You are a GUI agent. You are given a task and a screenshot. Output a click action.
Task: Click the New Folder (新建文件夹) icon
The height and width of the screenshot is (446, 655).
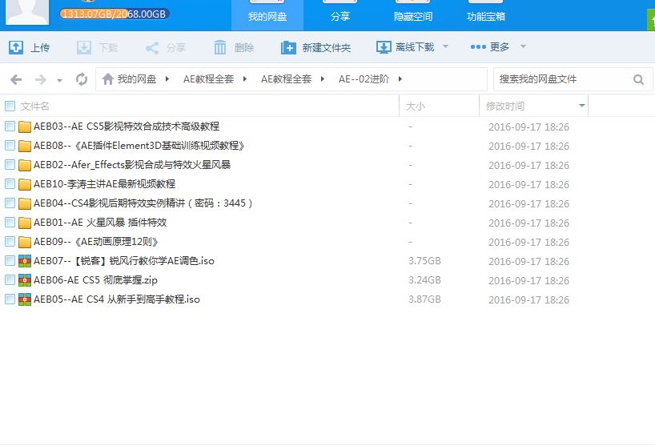288,47
